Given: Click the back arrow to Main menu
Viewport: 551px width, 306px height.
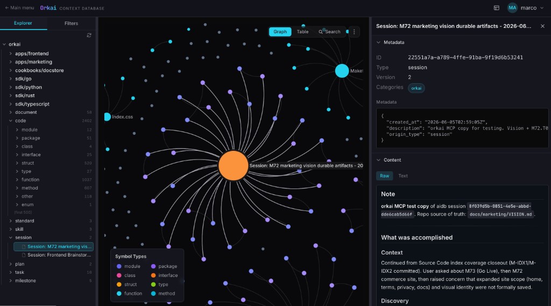Looking at the screenshot, I should 6,8.
